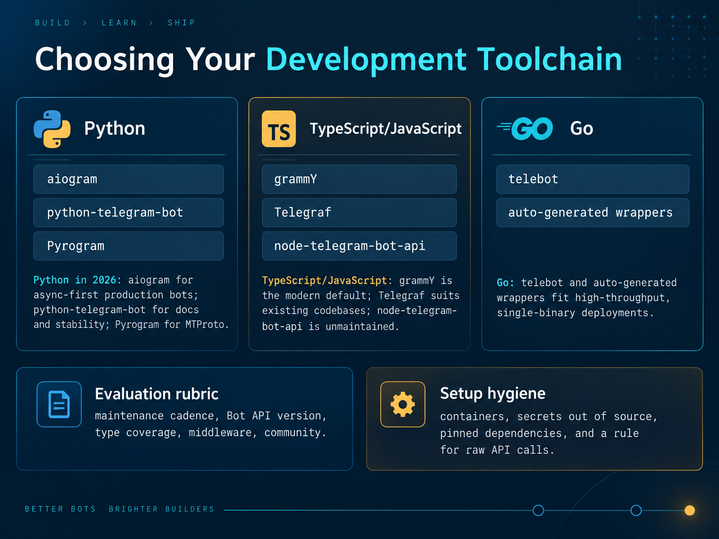Screen dimensions: 719x539
Task: Click the Evaluation rubric document icon
Action: 59,404
